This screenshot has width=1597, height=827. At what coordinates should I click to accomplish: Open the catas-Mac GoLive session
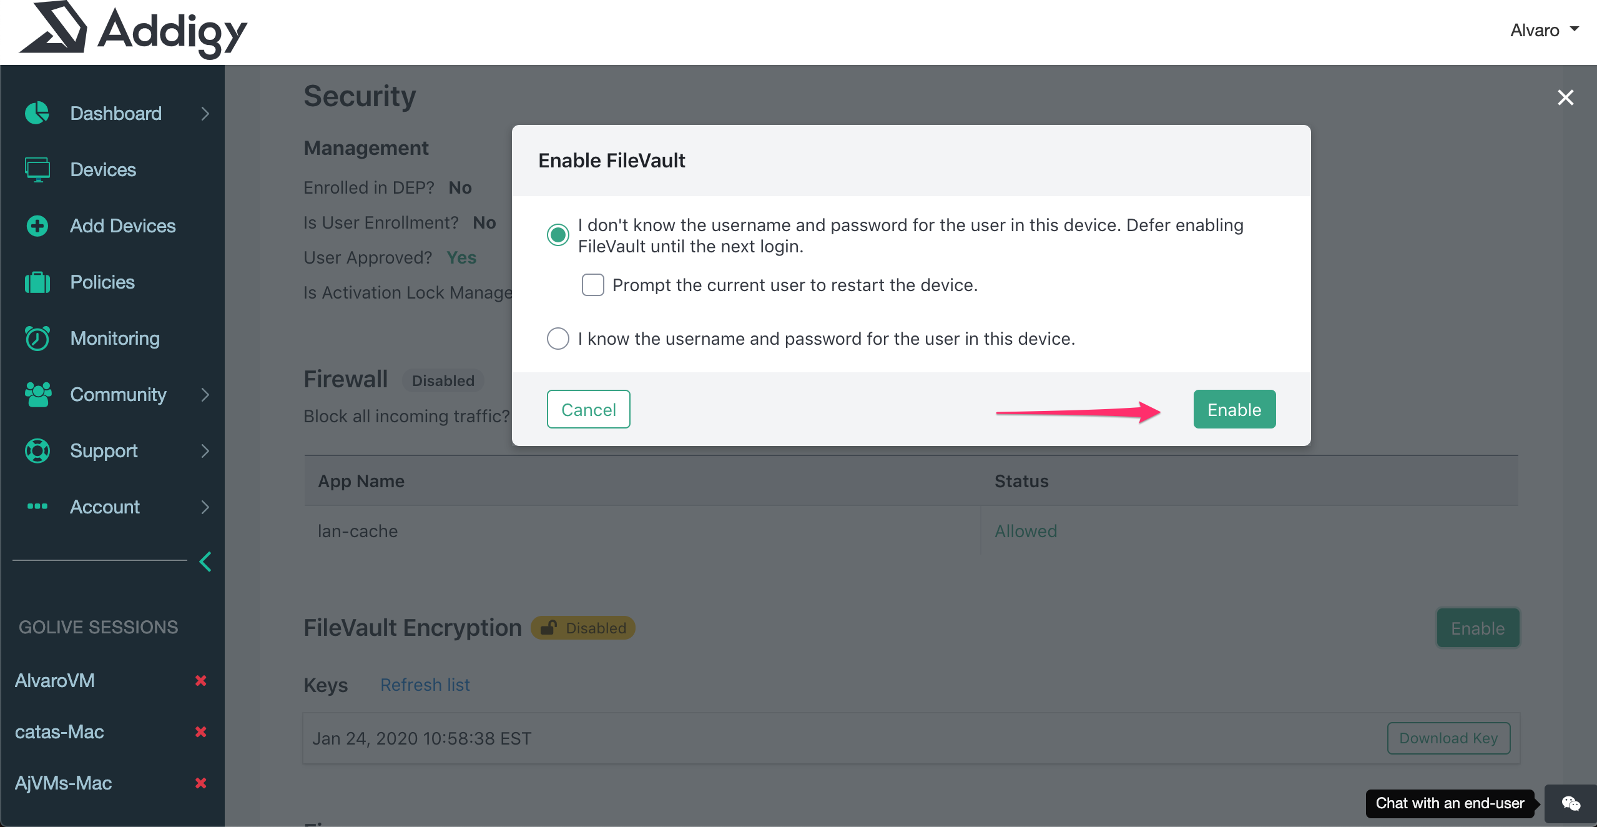(x=59, y=731)
